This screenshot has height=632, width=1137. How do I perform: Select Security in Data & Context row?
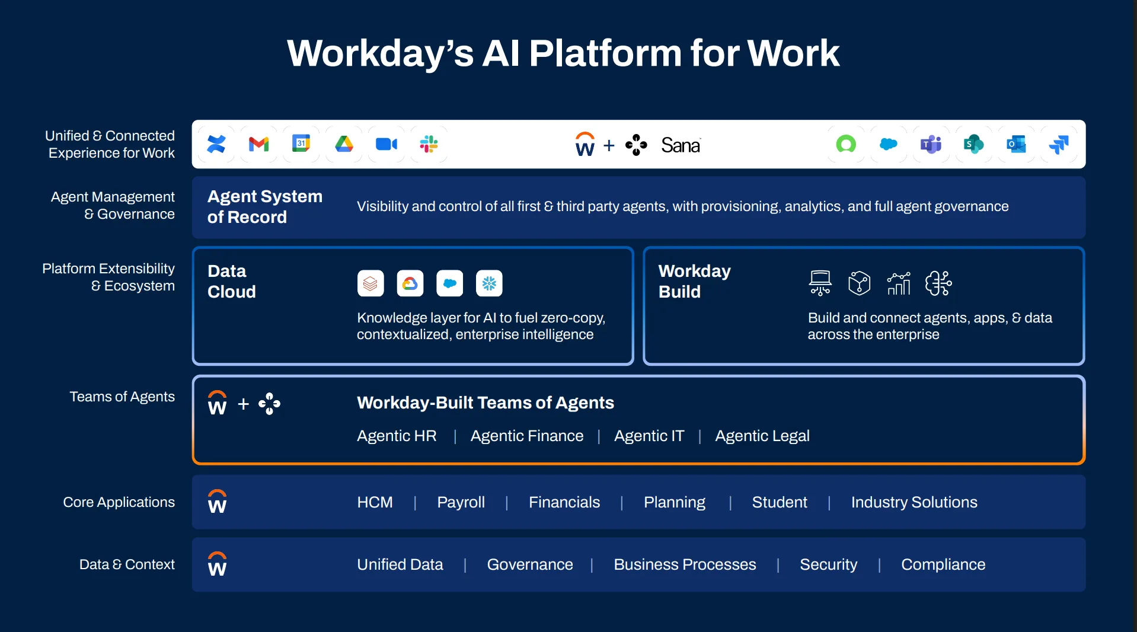pos(829,564)
